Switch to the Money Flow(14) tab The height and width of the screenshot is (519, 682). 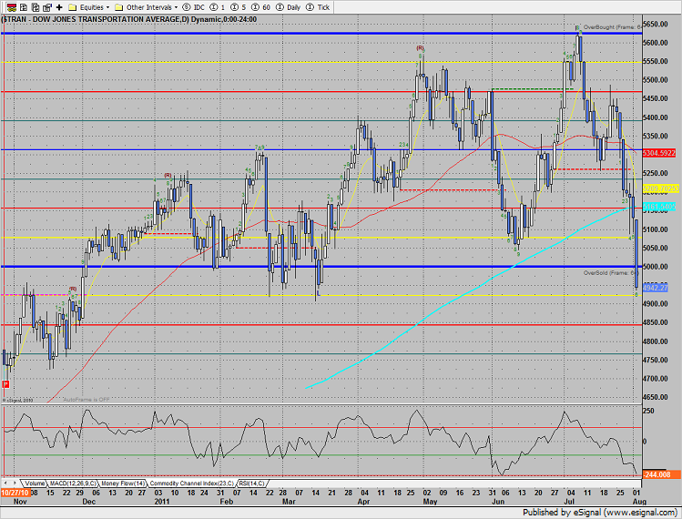tap(123, 483)
